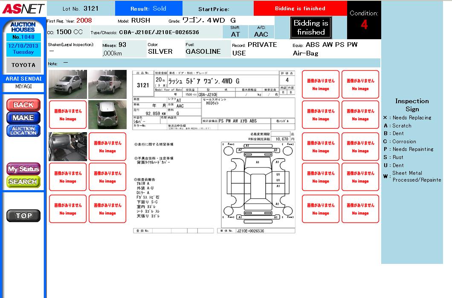Click the TOYOTA maker label in sidebar
Image resolution: width=452 pixels, height=298 pixels.
coord(23,65)
